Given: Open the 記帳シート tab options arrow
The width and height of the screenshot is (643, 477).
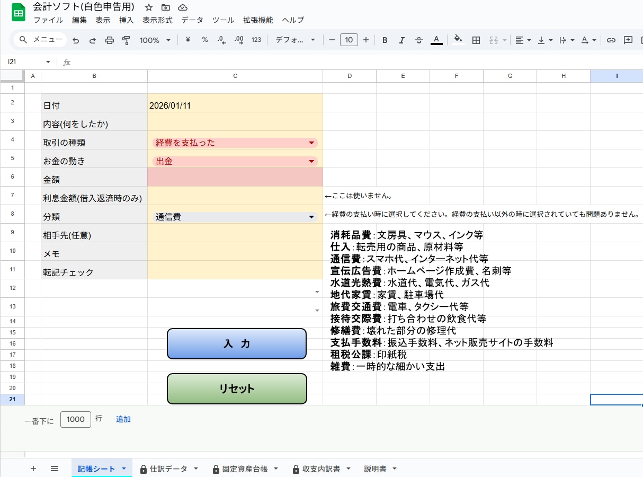Looking at the screenshot, I should pos(124,469).
